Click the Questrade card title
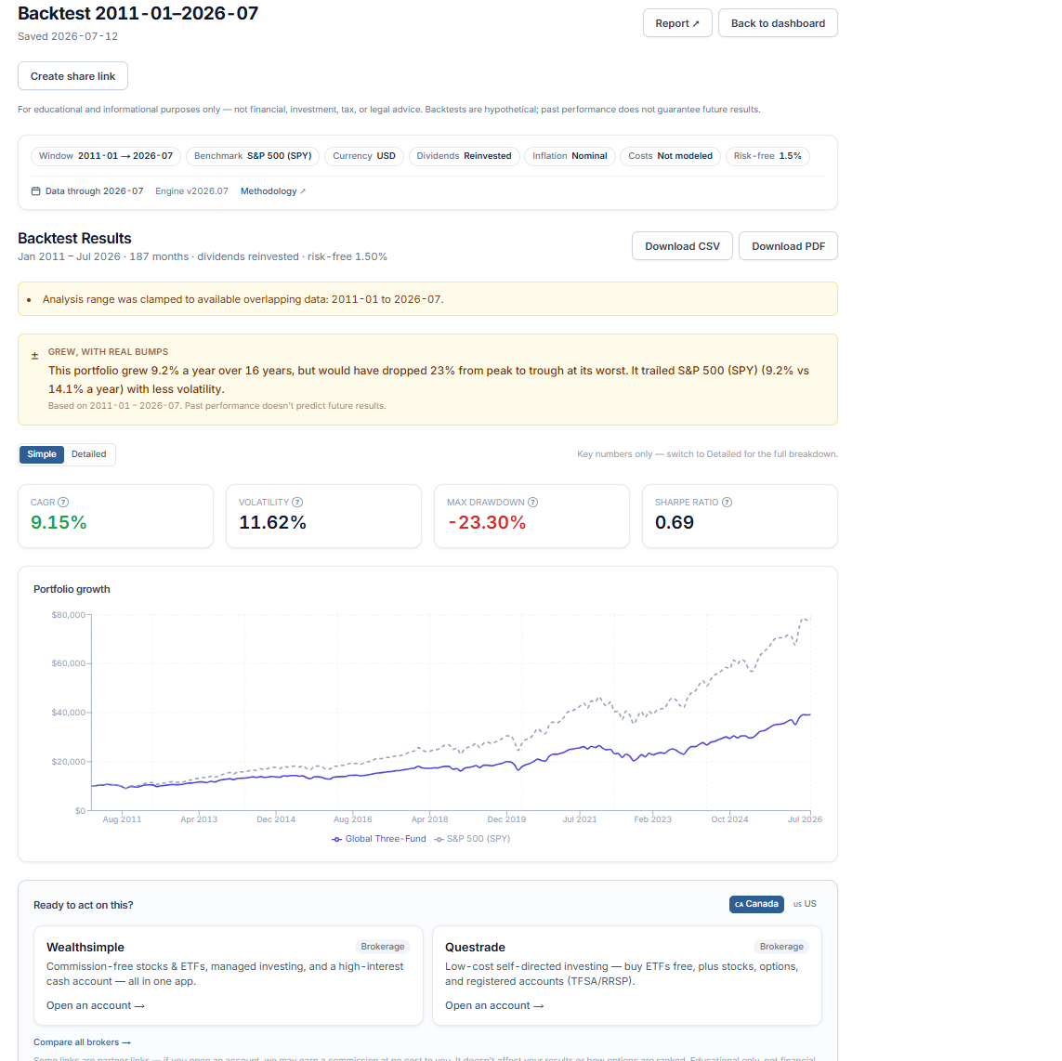Screen dimensions: 1062x1061 pos(475,948)
